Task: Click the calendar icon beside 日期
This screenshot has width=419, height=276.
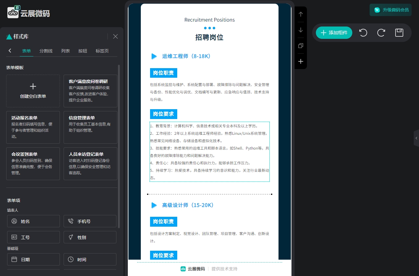Action: [14, 259]
